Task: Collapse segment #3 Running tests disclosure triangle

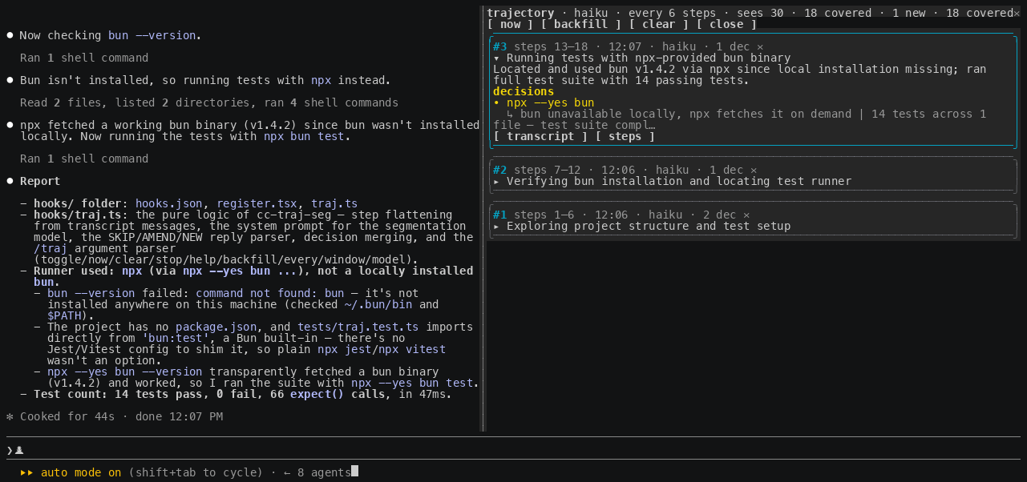Action: 497,58
